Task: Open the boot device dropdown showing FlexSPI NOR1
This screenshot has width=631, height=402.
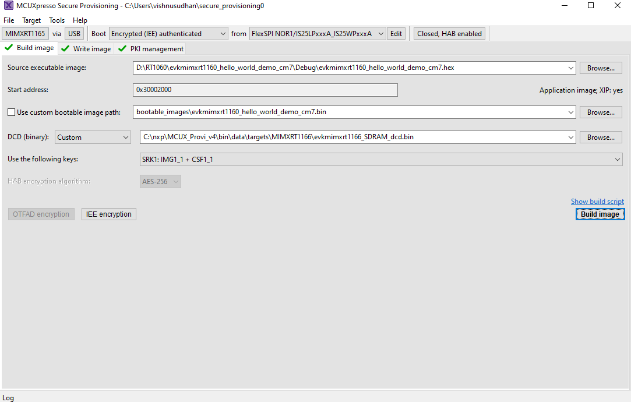Action: [380, 33]
